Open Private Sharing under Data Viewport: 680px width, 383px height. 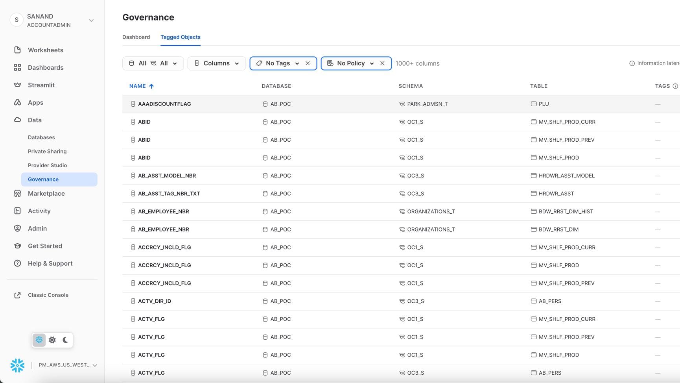[47, 152]
